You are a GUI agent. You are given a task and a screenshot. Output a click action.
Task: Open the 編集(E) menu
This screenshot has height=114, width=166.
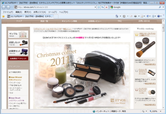coord(19,12)
